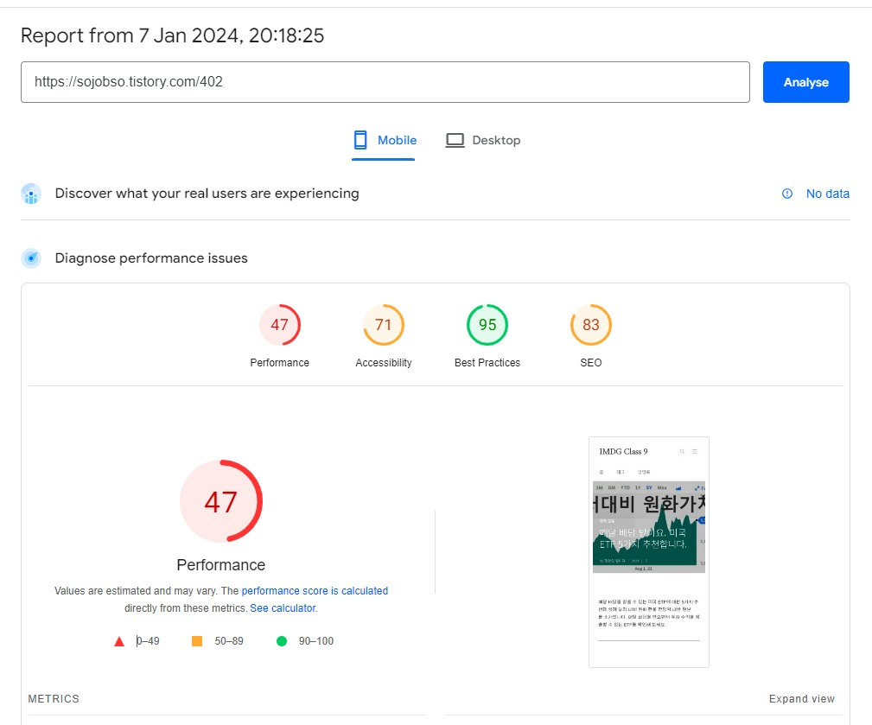Viewport: 872px width, 725px height.
Task: Click the mobile phone icon
Action: point(360,140)
